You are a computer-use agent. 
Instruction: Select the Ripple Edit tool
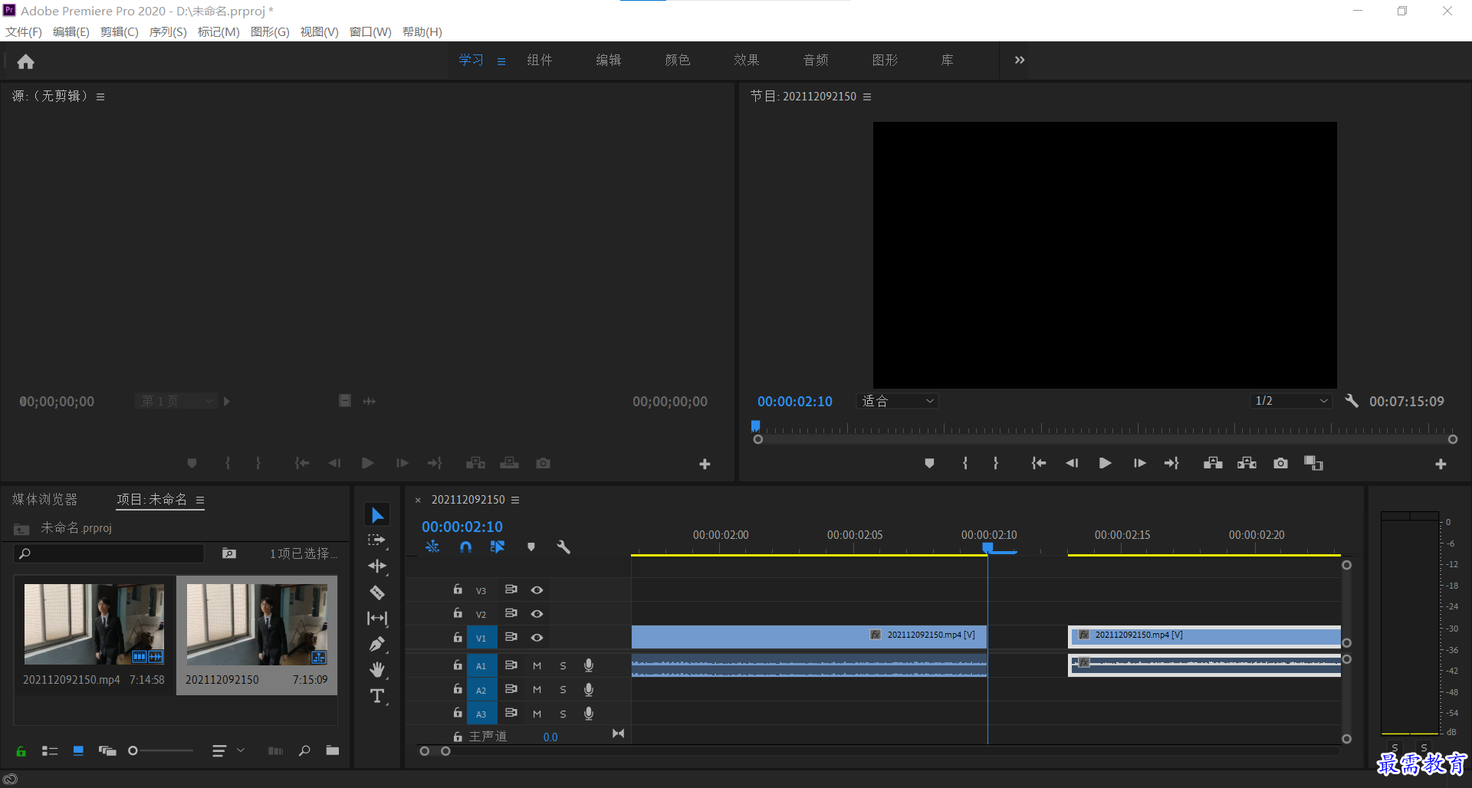click(377, 566)
